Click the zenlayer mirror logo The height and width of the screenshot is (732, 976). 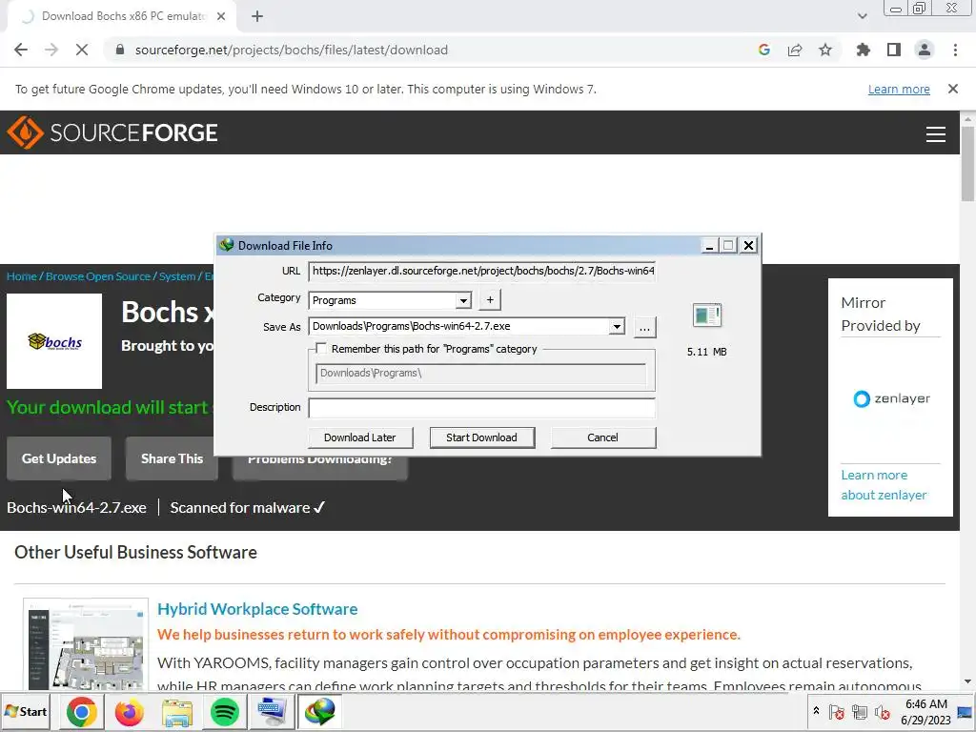pos(891,398)
